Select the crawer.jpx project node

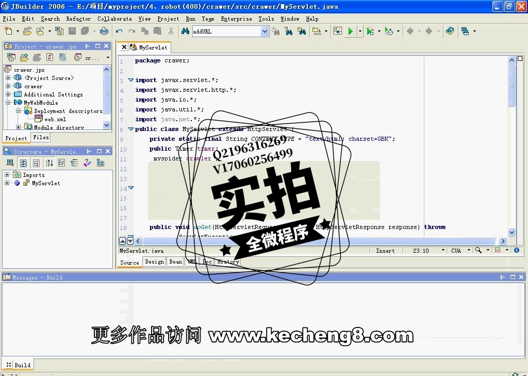click(29, 70)
